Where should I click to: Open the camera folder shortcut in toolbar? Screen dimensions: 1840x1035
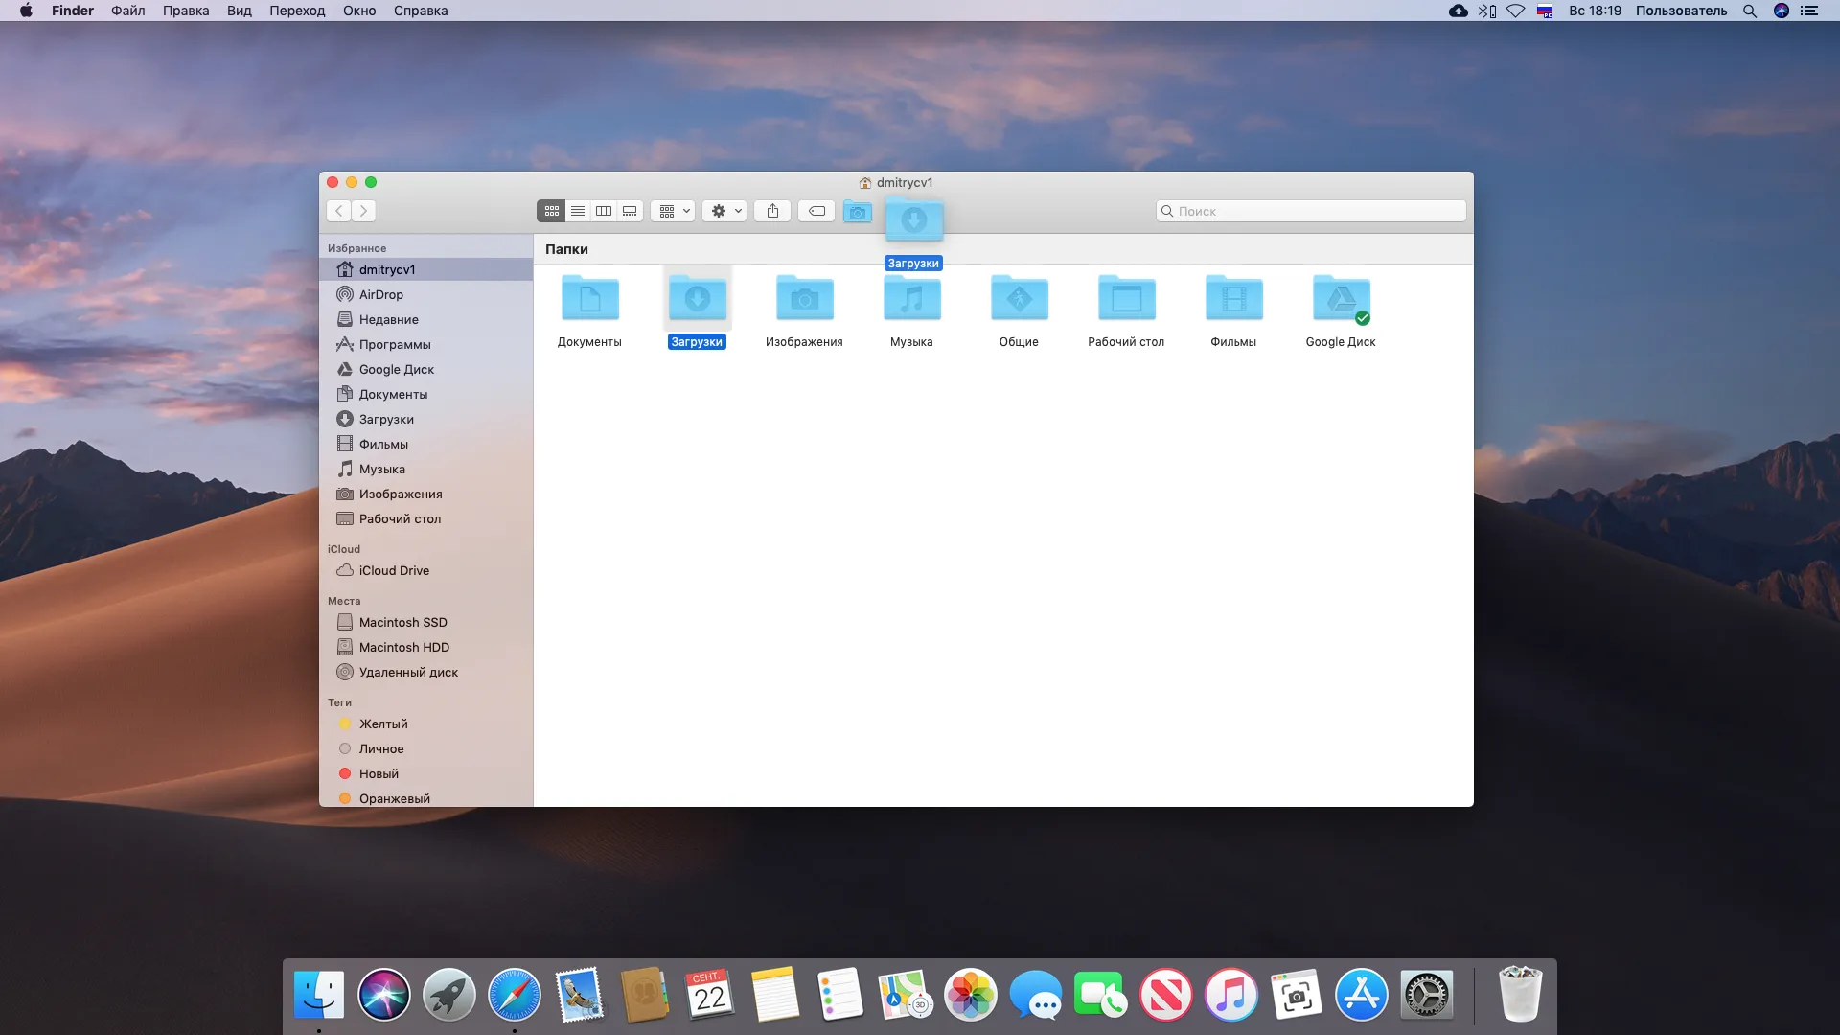click(858, 212)
